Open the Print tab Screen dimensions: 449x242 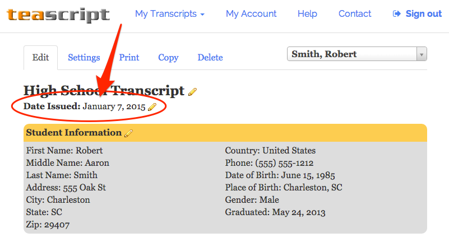(x=129, y=58)
